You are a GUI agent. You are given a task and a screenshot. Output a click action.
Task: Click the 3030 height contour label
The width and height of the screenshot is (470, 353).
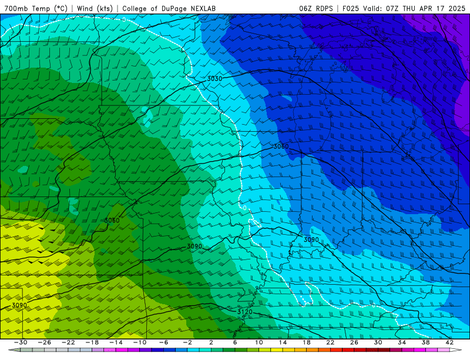(x=214, y=79)
